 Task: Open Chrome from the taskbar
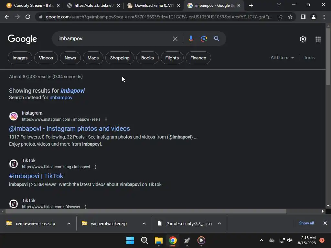[173, 240]
